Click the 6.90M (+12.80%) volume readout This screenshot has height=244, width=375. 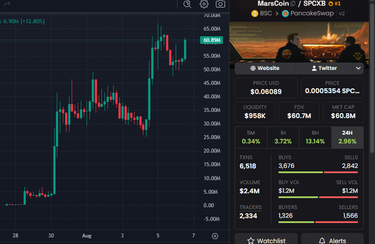point(24,22)
